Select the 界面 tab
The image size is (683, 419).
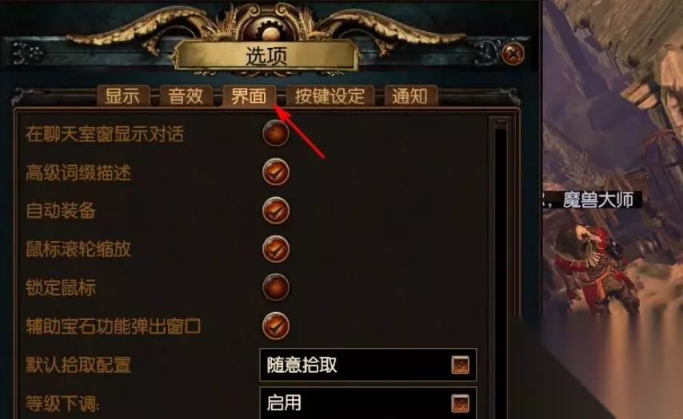250,96
